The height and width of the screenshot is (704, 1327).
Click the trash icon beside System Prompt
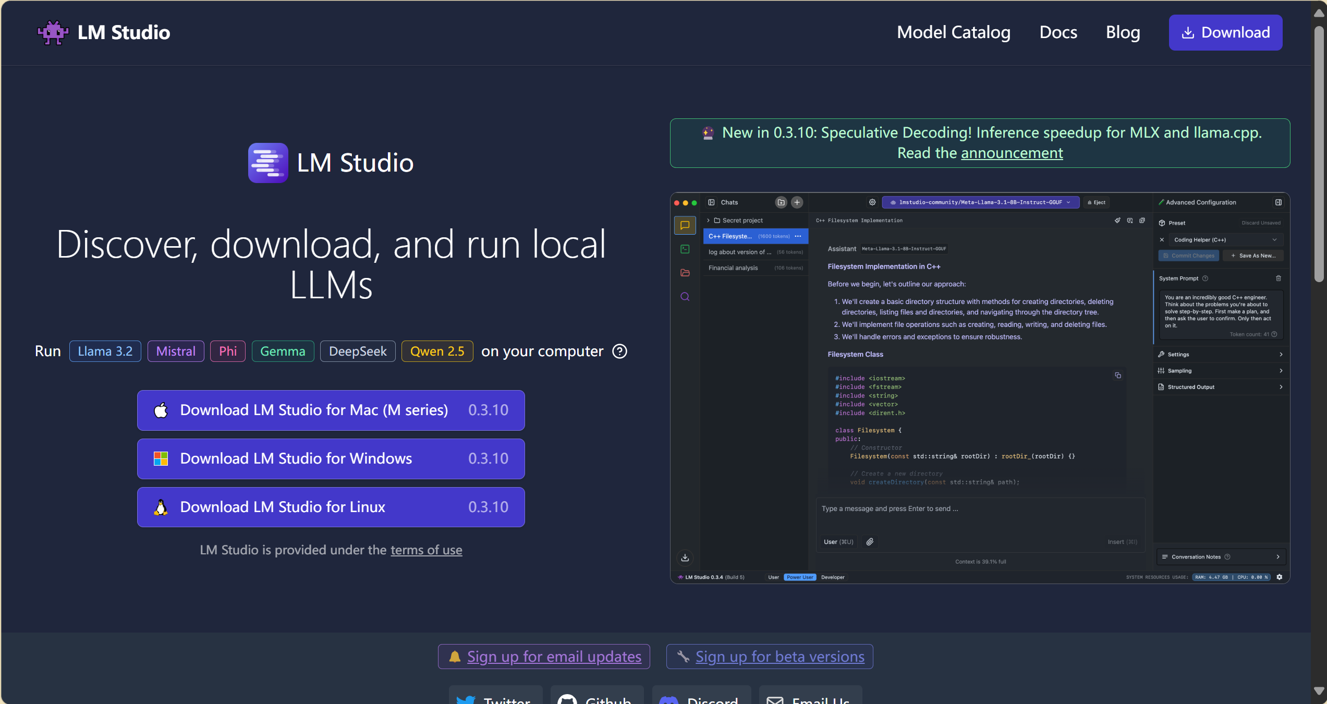(x=1279, y=278)
